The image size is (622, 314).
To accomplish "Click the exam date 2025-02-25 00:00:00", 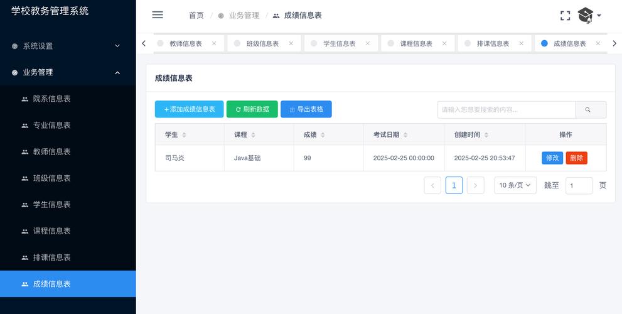I will [x=404, y=158].
